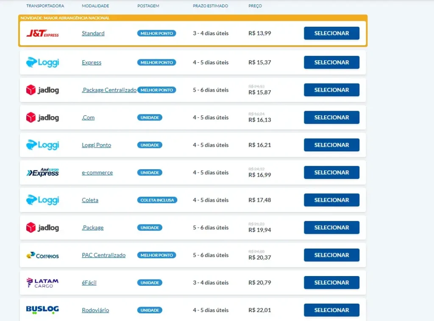The width and height of the screenshot is (434, 321).
Task: Click Unidade badge in the .Com row
Action: 150,117
